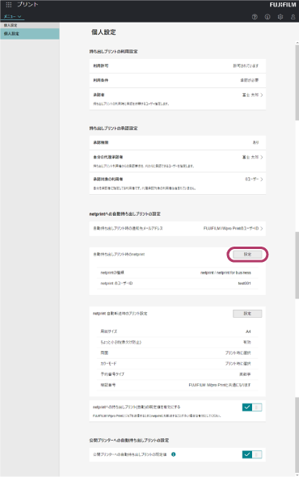
Task: Click the help question mark icon
Action: (x=255, y=17)
